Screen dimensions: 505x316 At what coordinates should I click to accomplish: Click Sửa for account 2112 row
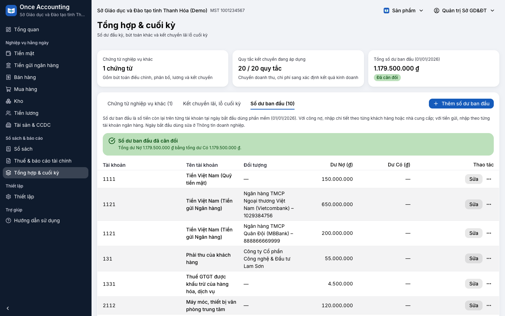474,305
